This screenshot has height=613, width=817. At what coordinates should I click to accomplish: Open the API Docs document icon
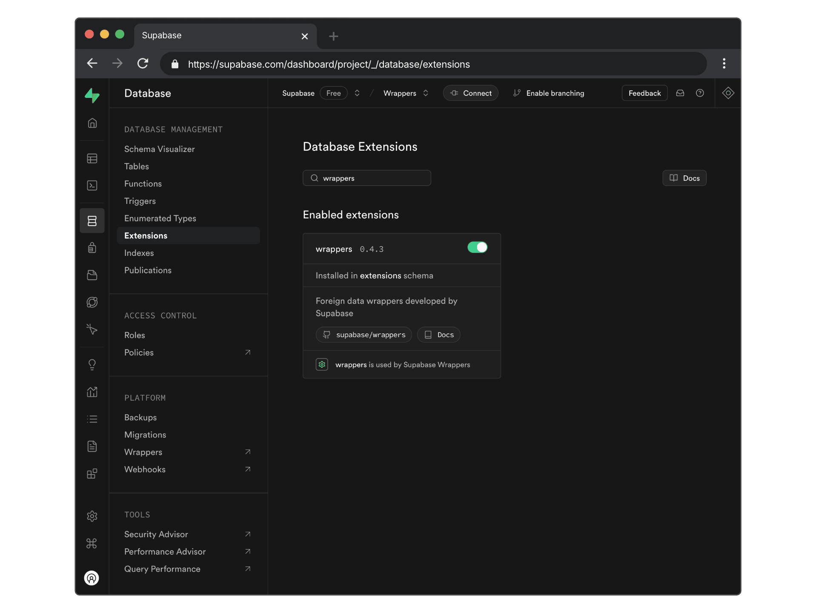click(92, 446)
